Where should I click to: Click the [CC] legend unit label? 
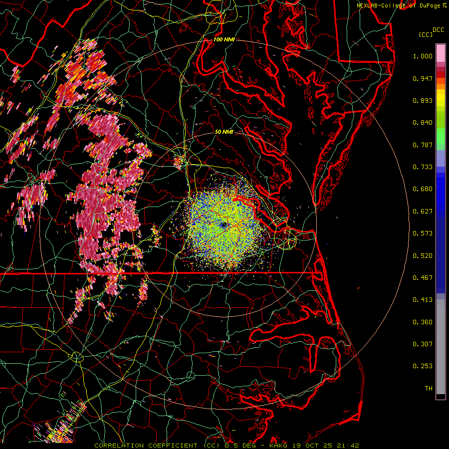(426, 34)
